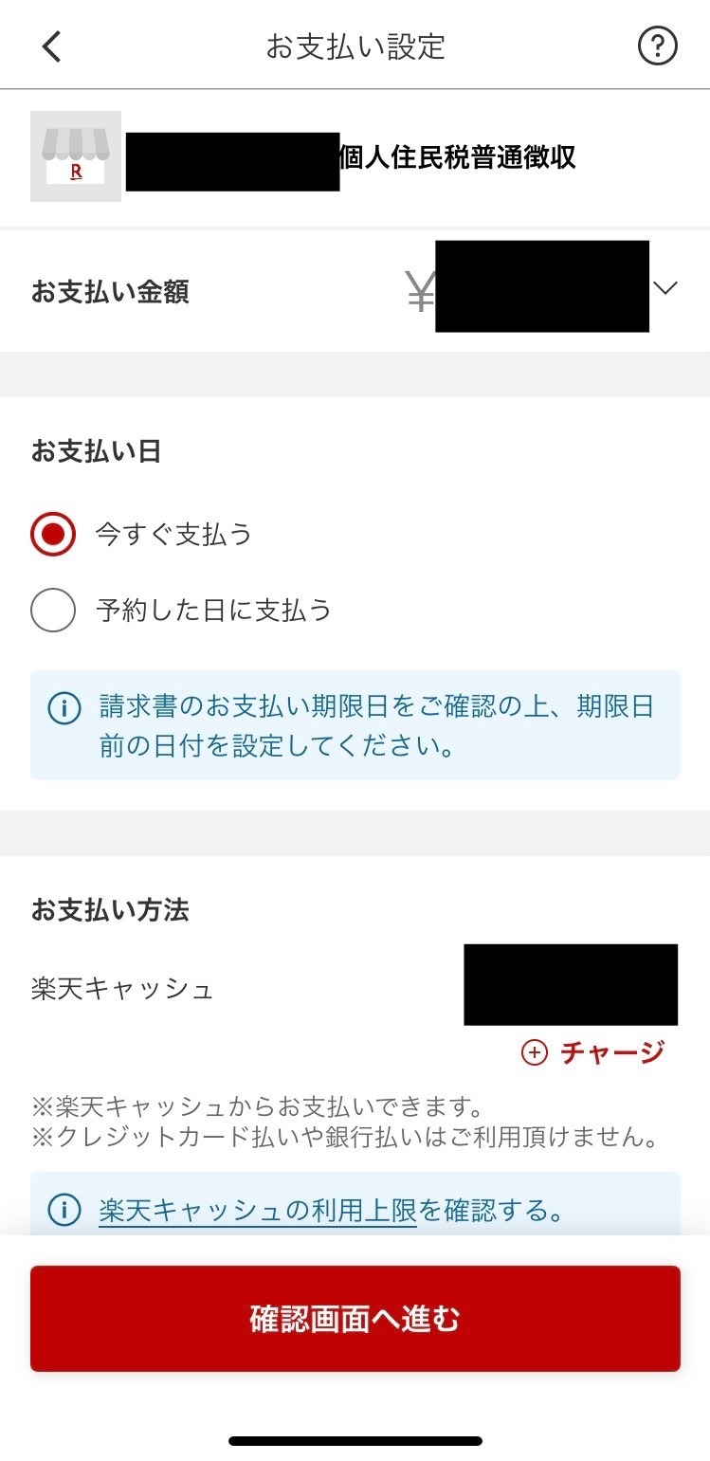Tap info icon beside 楽天キャッシュの利用上限
Viewport: 710px width, 1461px height.
(x=64, y=1211)
